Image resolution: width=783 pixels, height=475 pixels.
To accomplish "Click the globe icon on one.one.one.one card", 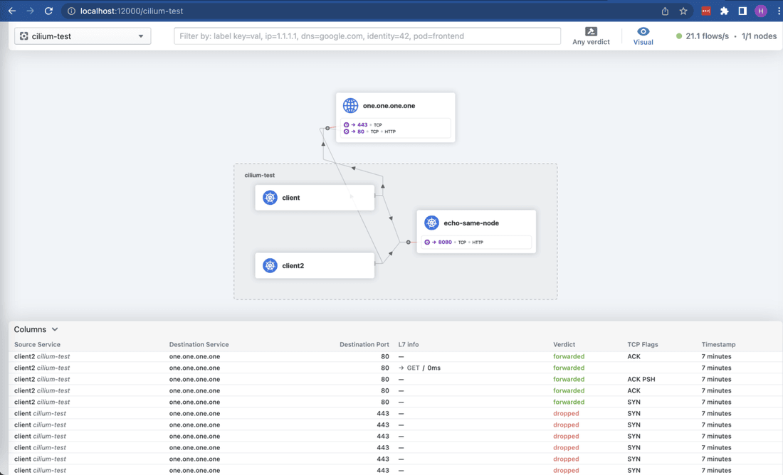I will pos(350,106).
